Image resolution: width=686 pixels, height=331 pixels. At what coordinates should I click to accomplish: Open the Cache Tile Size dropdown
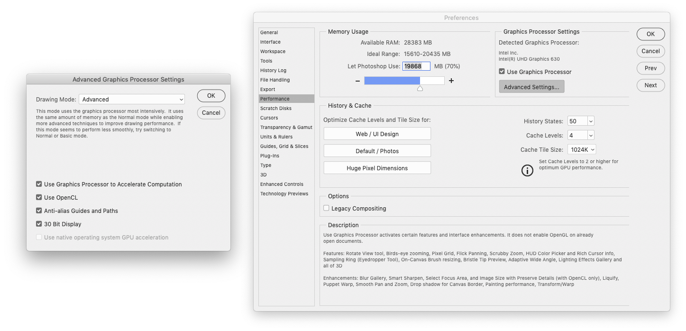click(x=582, y=150)
